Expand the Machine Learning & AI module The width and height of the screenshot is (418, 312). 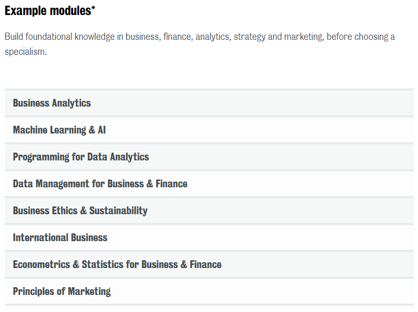[209, 130]
